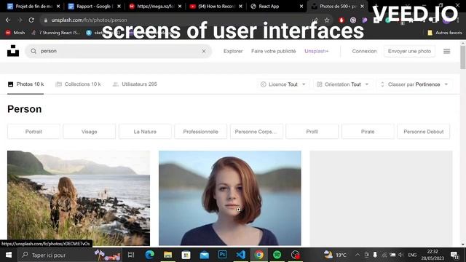Open the hamburger menu icon on Unsplash
The height and width of the screenshot is (262, 466).
pos(446,51)
